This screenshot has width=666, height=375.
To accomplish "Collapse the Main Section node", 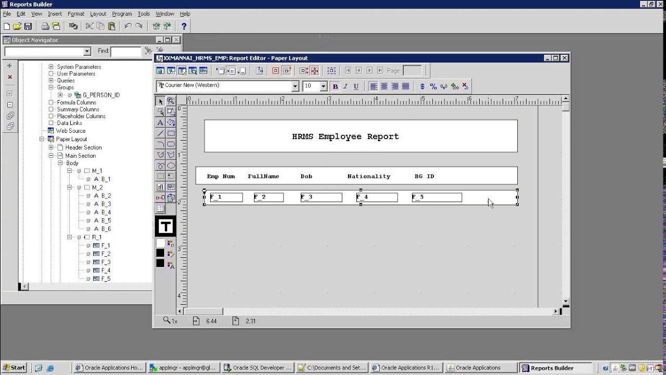I will point(51,156).
